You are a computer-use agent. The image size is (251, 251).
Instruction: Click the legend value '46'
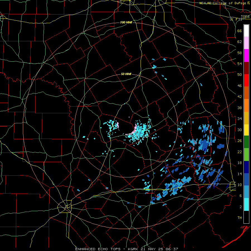point(240,86)
